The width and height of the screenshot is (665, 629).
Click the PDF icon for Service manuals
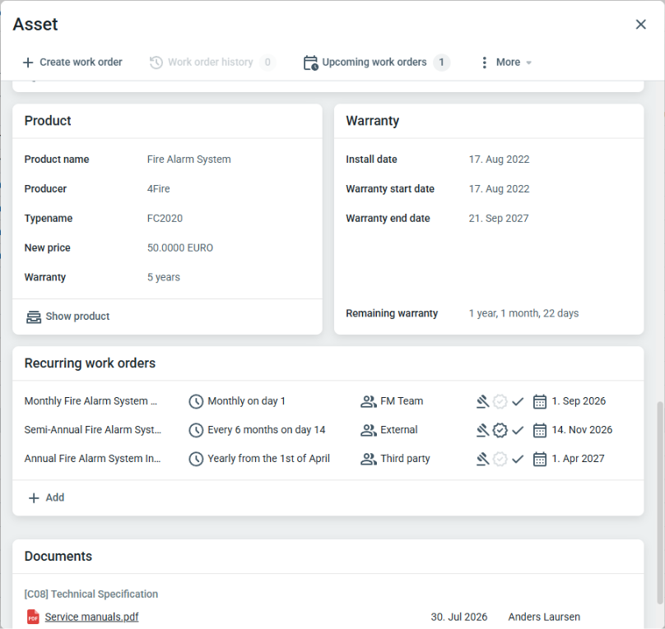(x=33, y=617)
